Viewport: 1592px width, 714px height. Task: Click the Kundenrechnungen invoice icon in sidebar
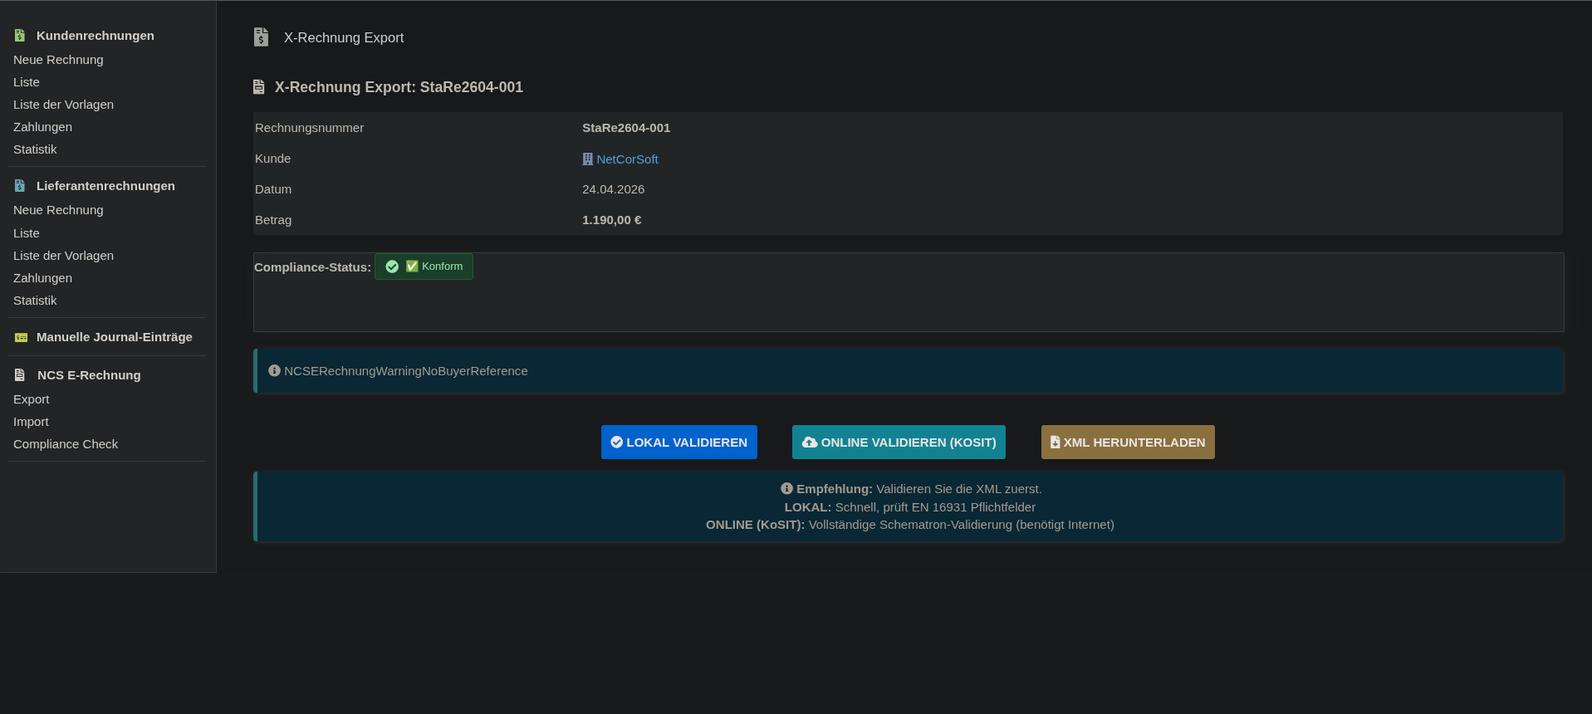pos(20,36)
